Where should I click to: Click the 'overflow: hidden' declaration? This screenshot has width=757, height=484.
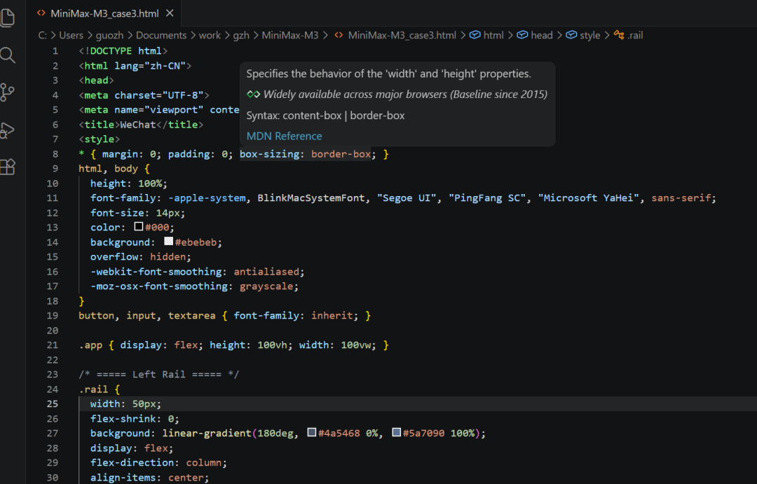click(x=140, y=257)
